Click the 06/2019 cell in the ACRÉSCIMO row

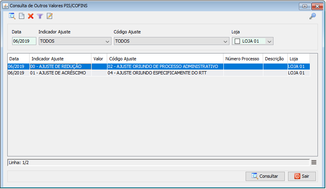19,73
